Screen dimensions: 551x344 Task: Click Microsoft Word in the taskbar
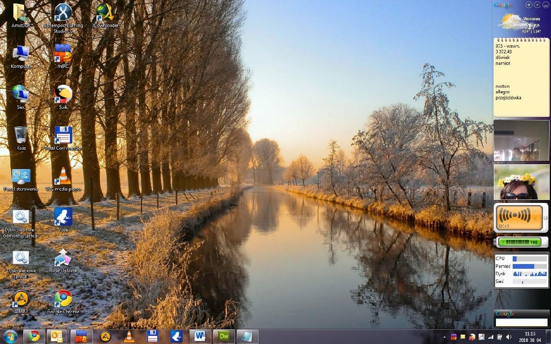(200, 336)
